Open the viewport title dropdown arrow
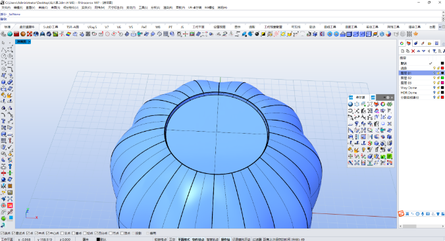The image size is (445, 241). point(29,41)
